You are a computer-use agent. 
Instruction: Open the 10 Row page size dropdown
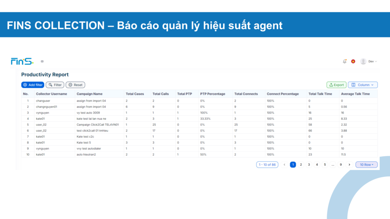pyautogui.click(x=366, y=165)
